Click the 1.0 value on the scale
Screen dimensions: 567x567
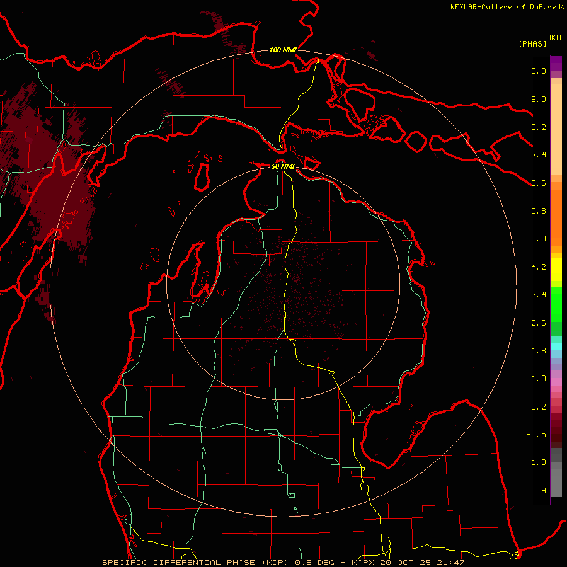coord(539,379)
